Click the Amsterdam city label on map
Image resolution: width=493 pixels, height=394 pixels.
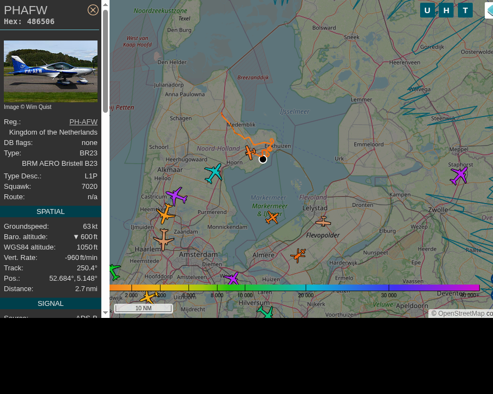point(198,254)
